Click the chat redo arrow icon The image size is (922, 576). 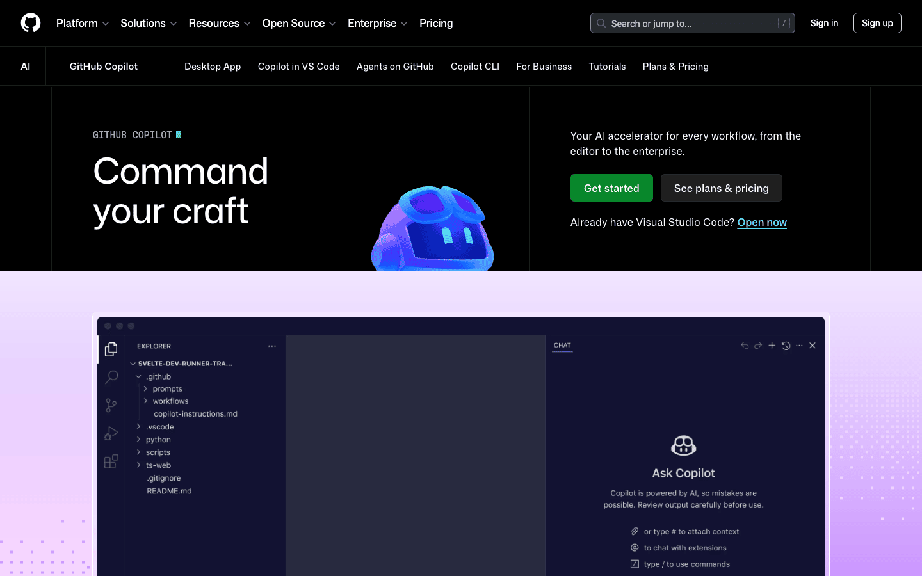[x=758, y=346]
